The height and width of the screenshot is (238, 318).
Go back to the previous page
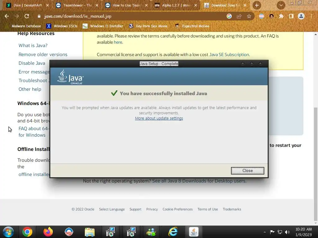click(7, 16)
